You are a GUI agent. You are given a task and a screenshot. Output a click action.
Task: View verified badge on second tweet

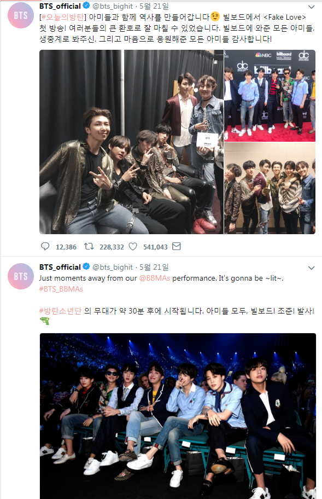[86, 266]
